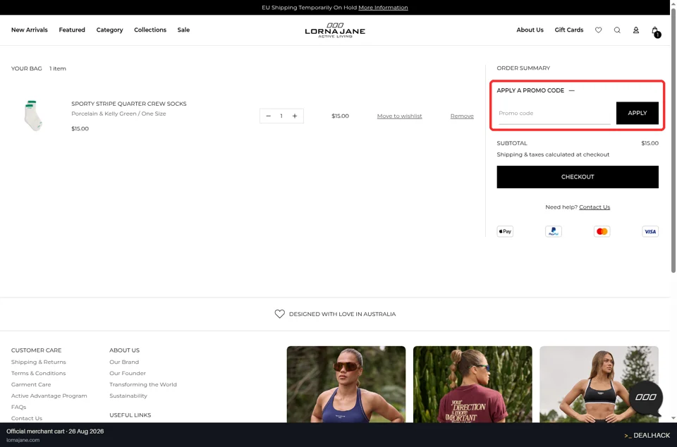Click the Mastercard payment icon
Viewport: 677px width, 447px height.
602,231
